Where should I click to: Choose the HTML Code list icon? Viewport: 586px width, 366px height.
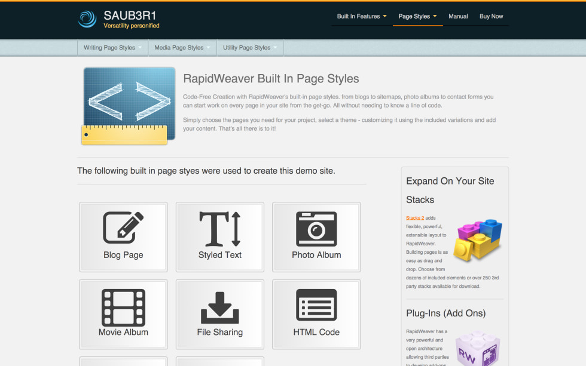point(316,305)
